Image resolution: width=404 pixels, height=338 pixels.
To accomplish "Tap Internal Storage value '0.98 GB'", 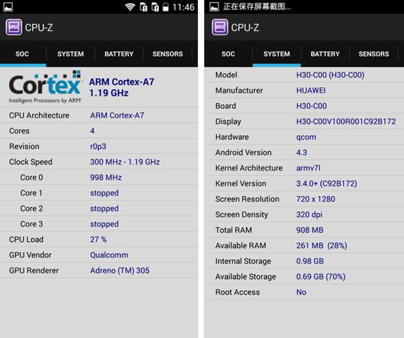I will click(310, 261).
